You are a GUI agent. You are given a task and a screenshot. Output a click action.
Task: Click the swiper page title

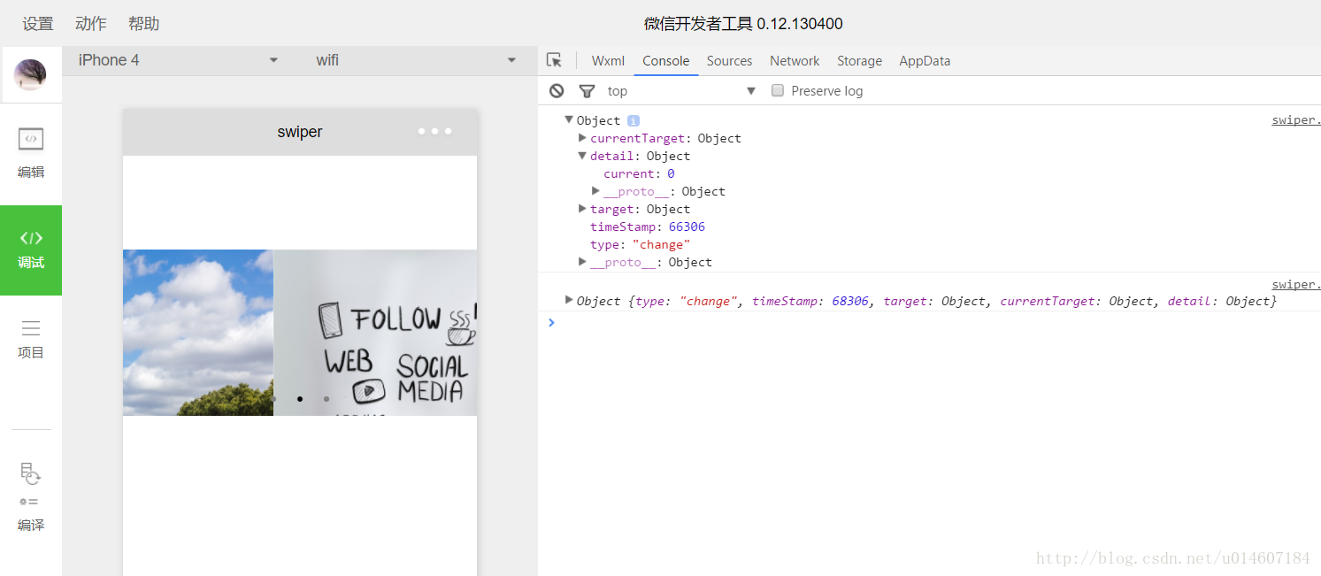[300, 132]
